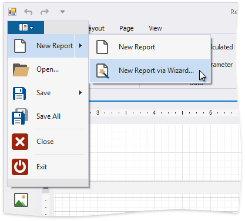Open the Layout ribbon tab
Screen dimensions: 245x221
[x=97, y=28]
